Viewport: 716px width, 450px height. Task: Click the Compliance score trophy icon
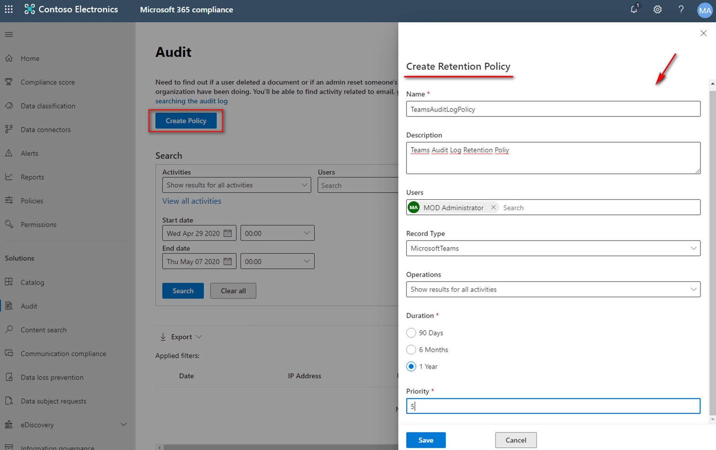click(x=9, y=82)
